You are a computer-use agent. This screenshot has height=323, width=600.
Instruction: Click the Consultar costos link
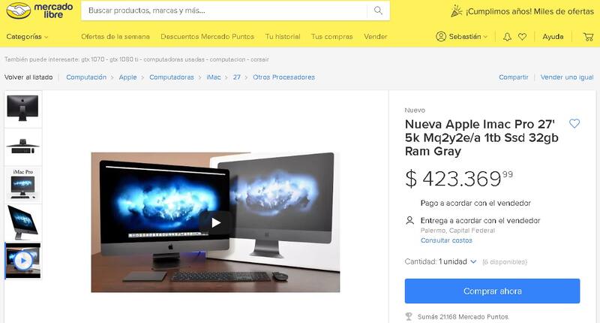tap(446, 240)
